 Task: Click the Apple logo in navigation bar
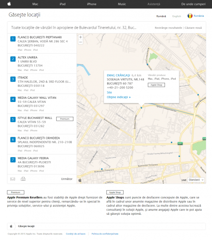9,4
